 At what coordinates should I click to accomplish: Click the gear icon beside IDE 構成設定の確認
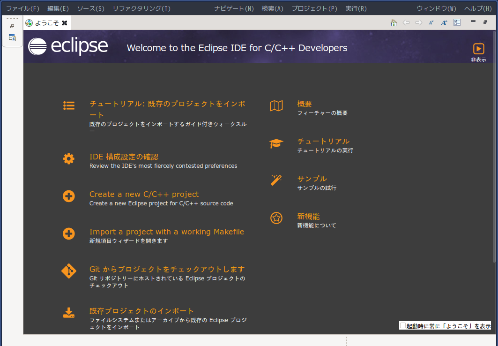click(69, 158)
